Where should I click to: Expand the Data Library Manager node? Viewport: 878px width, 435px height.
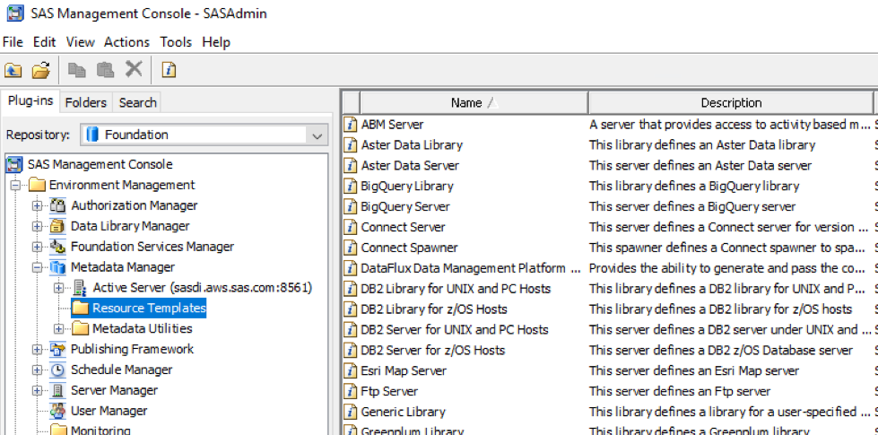[x=37, y=226]
